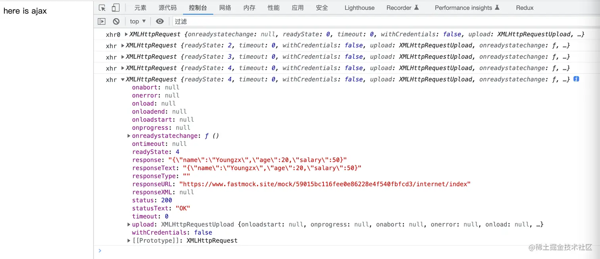Switch to the 性能 tab

[x=273, y=8]
